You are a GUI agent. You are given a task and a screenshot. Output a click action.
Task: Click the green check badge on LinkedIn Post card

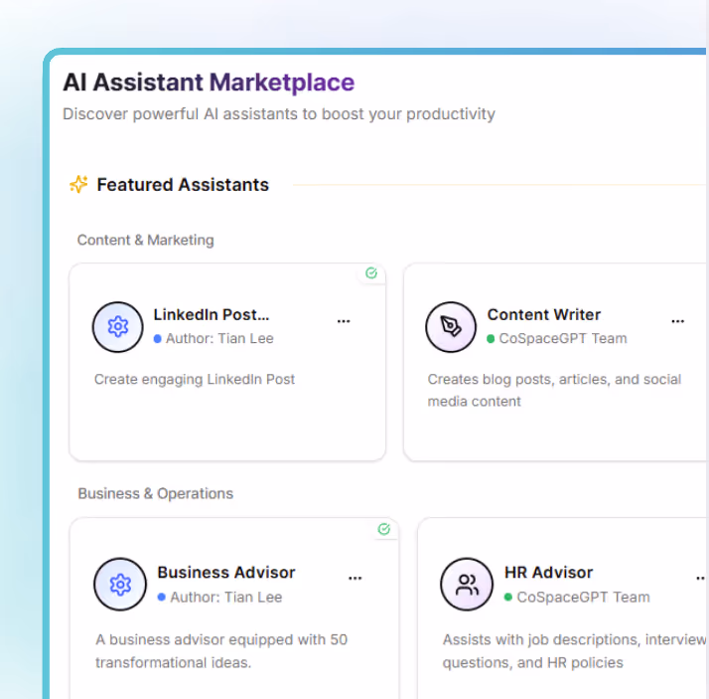[371, 273]
